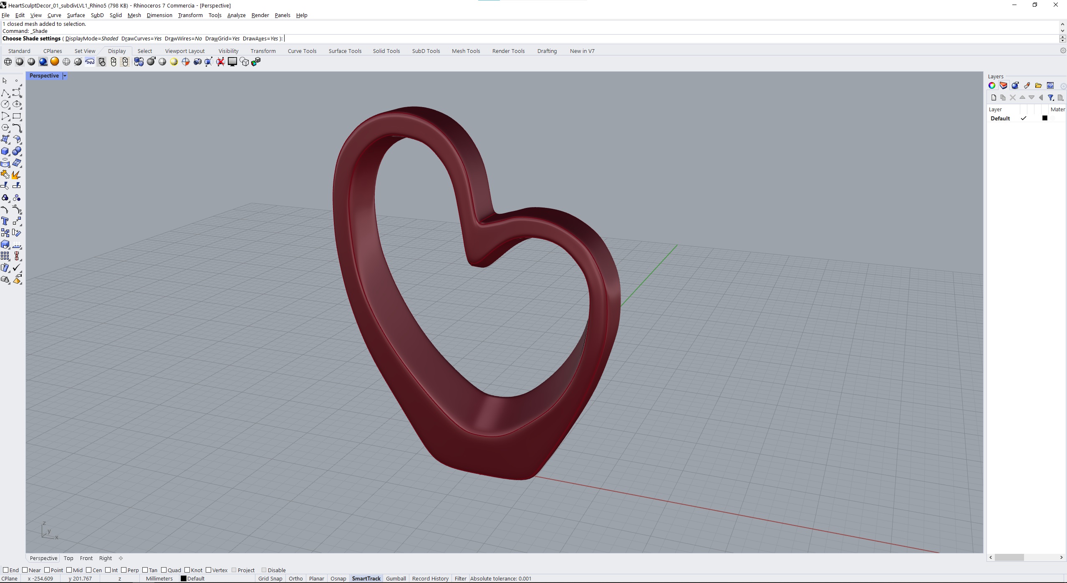1067x583 pixels.
Task: Open the SubD menu
Action: (x=97, y=15)
